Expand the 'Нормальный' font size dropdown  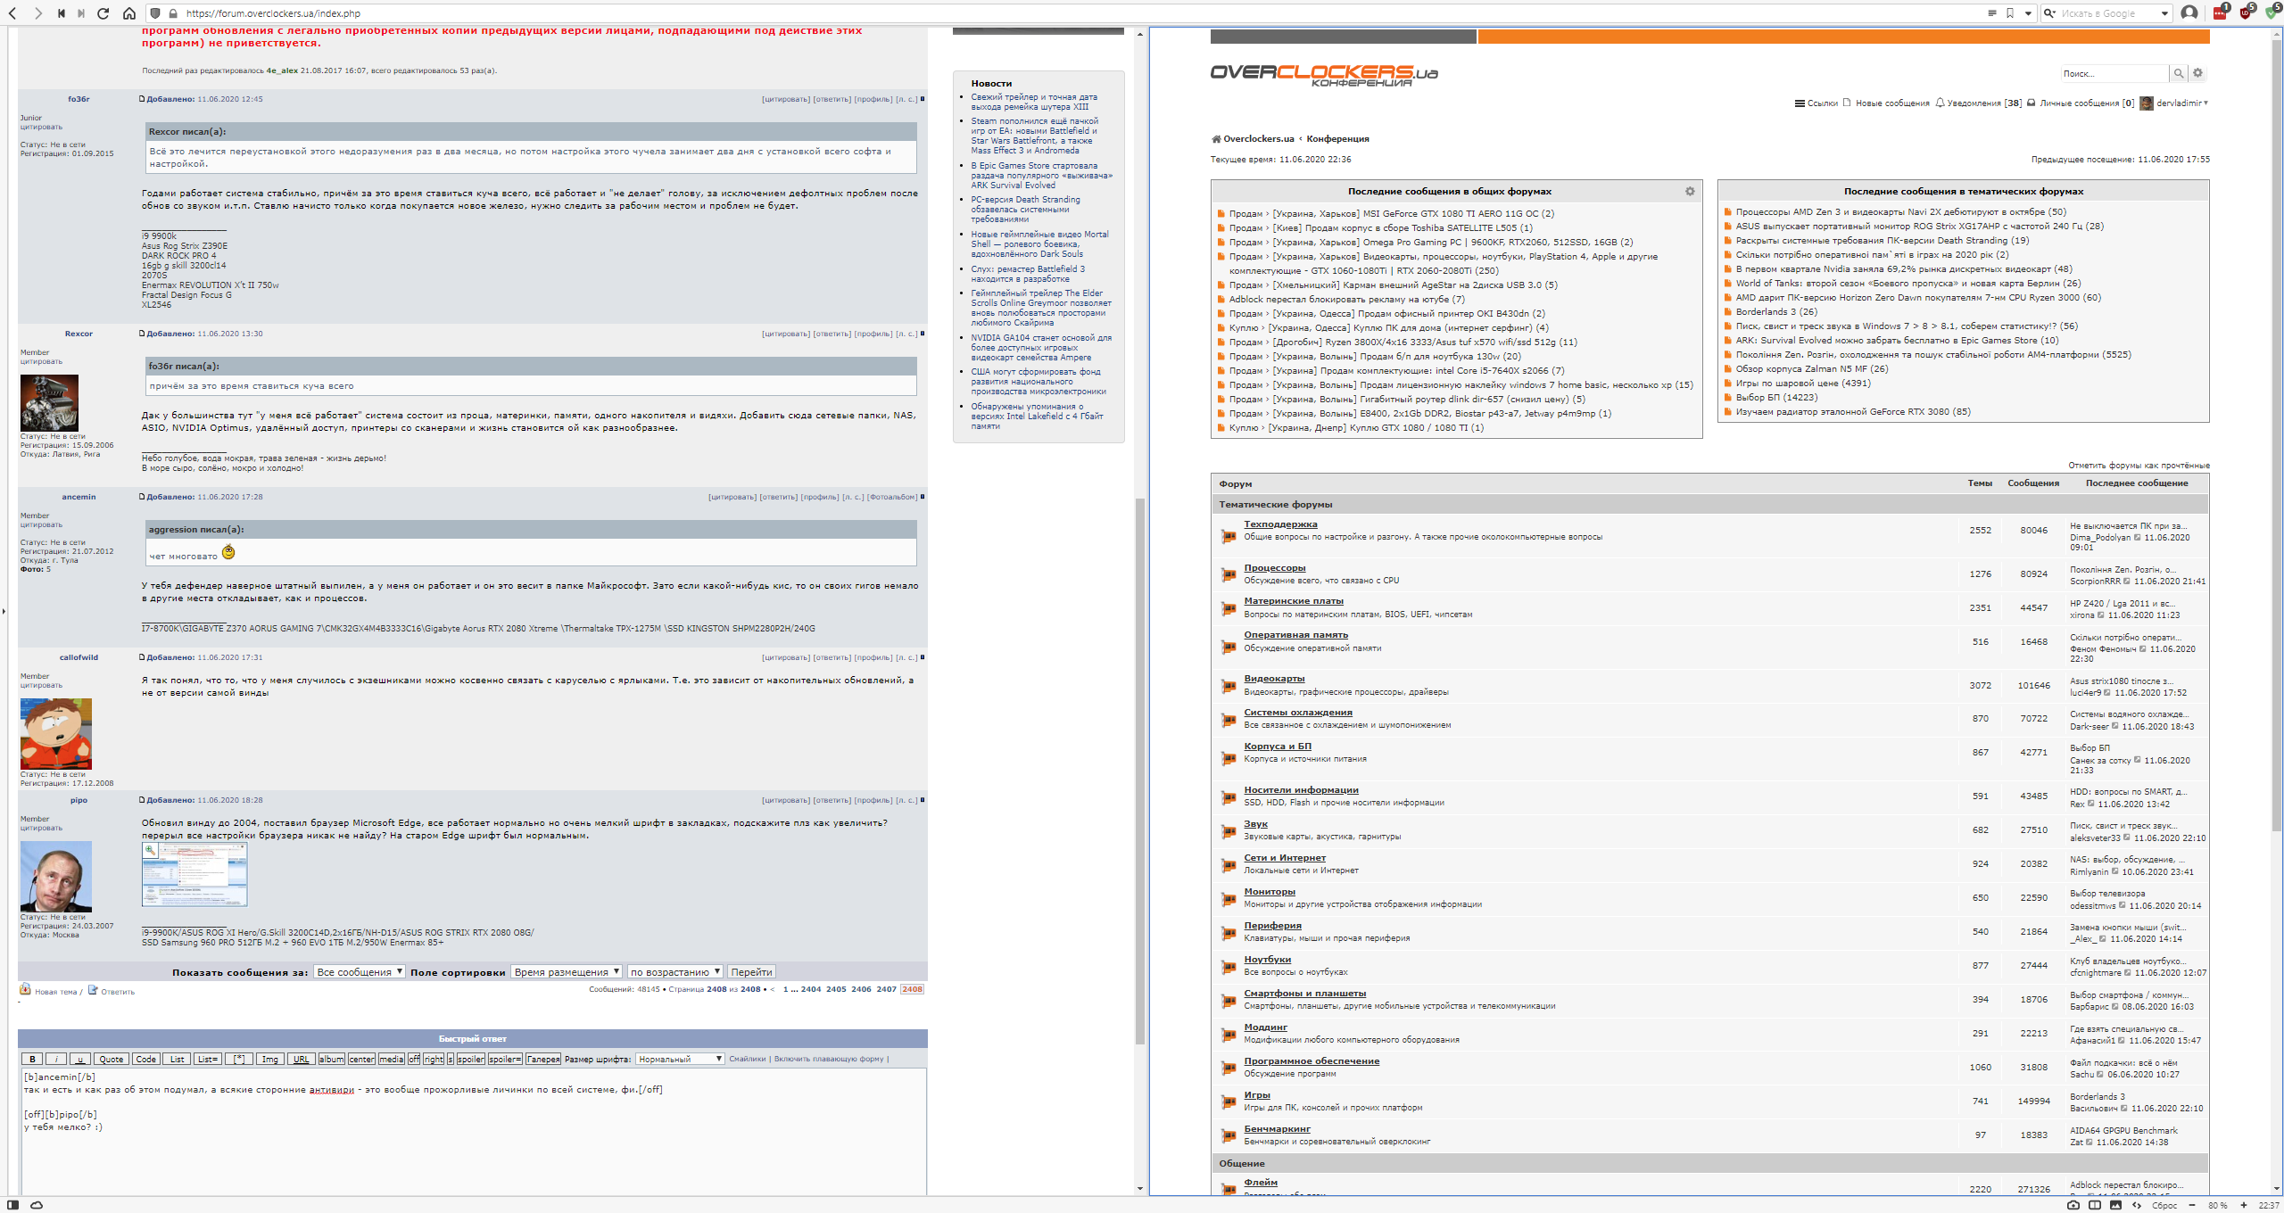tap(680, 1059)
